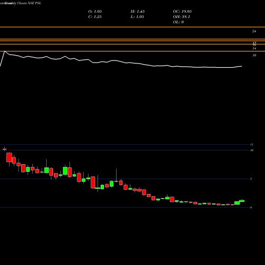Viewport: 265px width, 265px height.
Task: Click the '24' upper axis label
Action: tap(254, 31)
